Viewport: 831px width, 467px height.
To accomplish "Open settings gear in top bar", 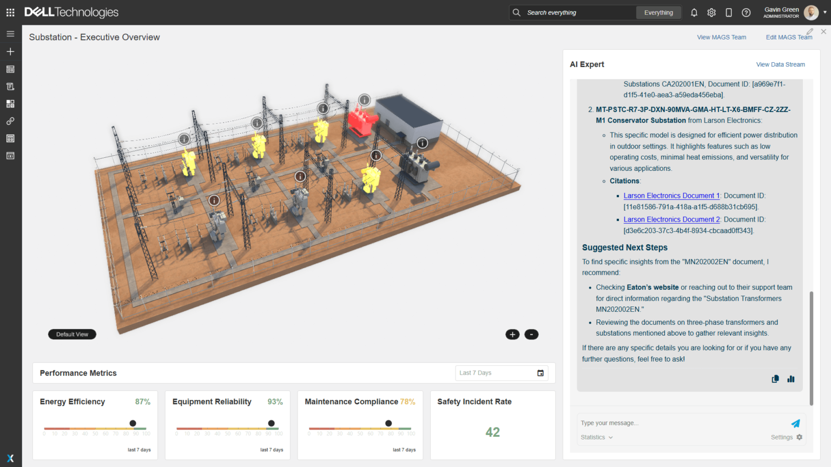I will click(x=711, y=12).
